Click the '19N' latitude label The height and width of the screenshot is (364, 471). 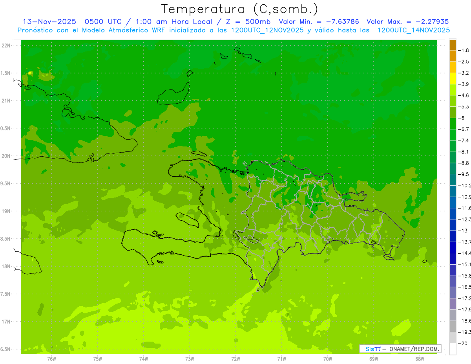point(6,211)
